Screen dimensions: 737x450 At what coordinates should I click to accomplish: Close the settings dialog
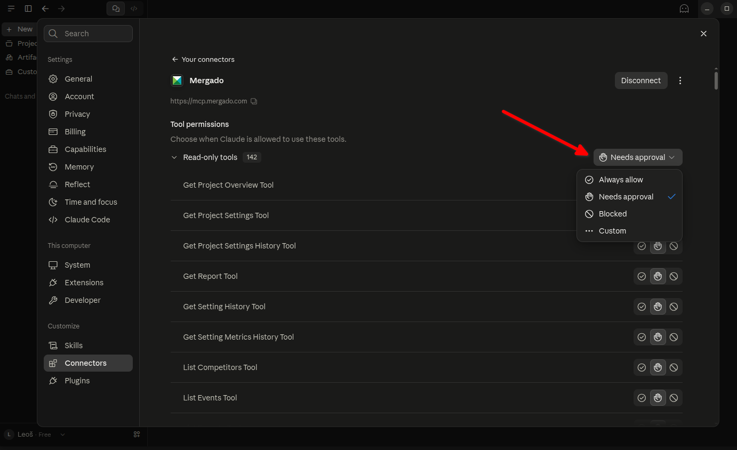click(x=703, y=34)
